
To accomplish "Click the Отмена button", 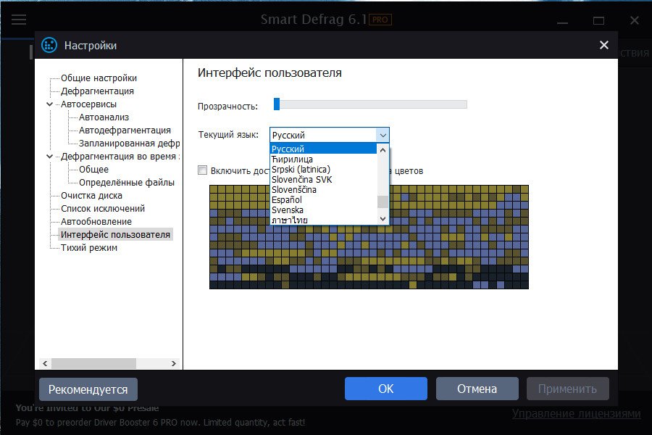I will coord(477,389).
